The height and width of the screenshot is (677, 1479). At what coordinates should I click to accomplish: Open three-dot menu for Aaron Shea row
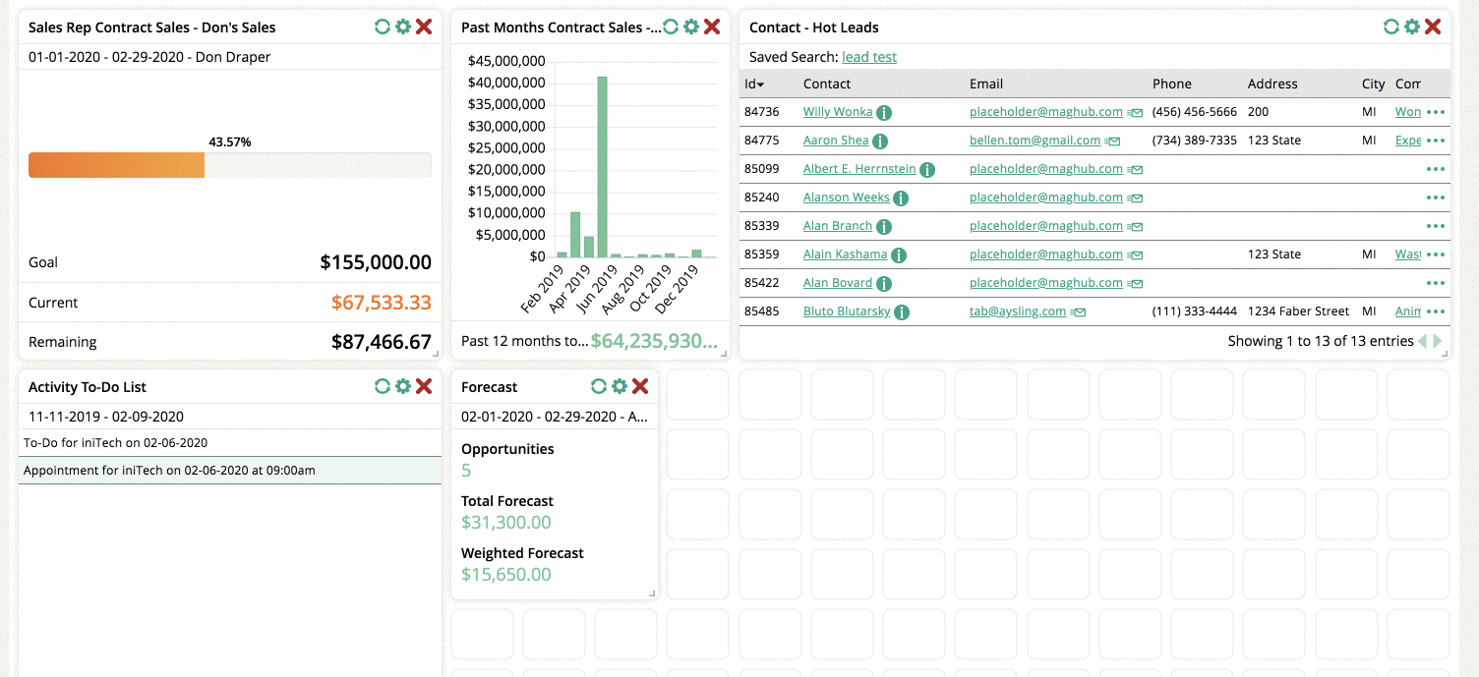point(1436,141)
